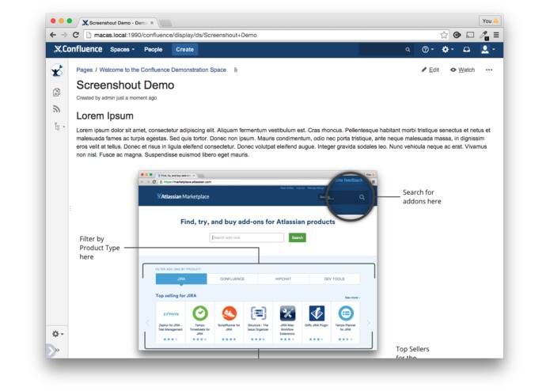The width and height of the screenshot is (550, 391).
Task: Click the extension icon next to star
Action: point(457,35)
